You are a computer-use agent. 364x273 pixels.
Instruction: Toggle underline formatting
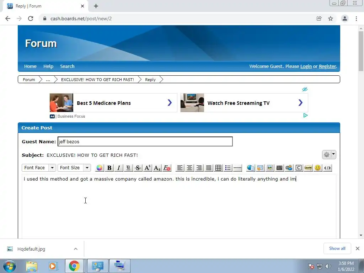pos(128,168)
